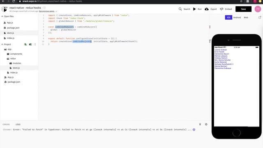The width and height of the screenshot is (263, 148).
Task: Click the Embed label in the header
Action: coord(228,9)
